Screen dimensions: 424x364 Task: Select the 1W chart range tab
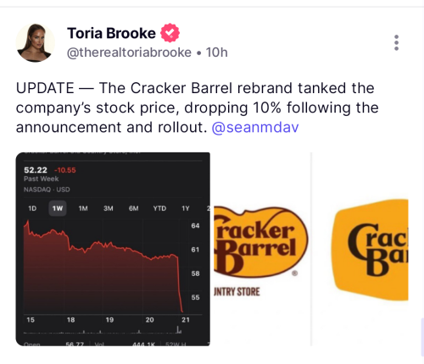pos(58,208)
